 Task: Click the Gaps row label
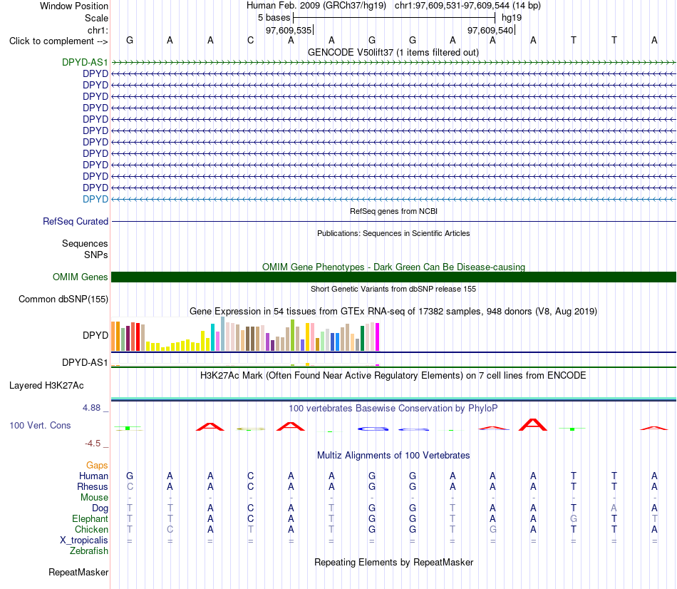[97, 466]
